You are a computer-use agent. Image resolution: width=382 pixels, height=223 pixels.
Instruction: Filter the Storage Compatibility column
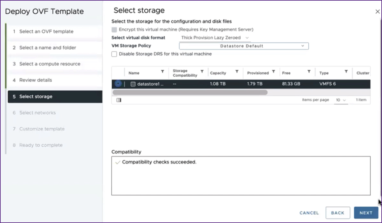[x=202, y=72]
